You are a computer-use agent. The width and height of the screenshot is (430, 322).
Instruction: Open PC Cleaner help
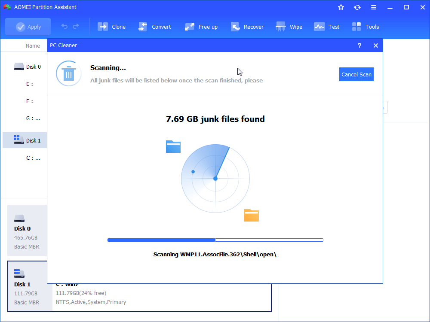(359, 45)
